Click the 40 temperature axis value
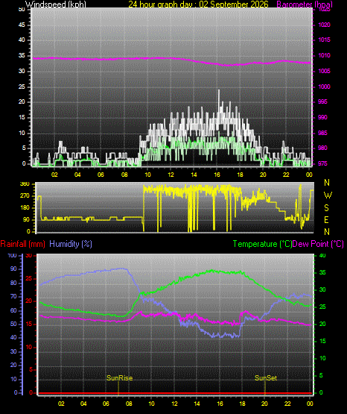 coord(322,255)
